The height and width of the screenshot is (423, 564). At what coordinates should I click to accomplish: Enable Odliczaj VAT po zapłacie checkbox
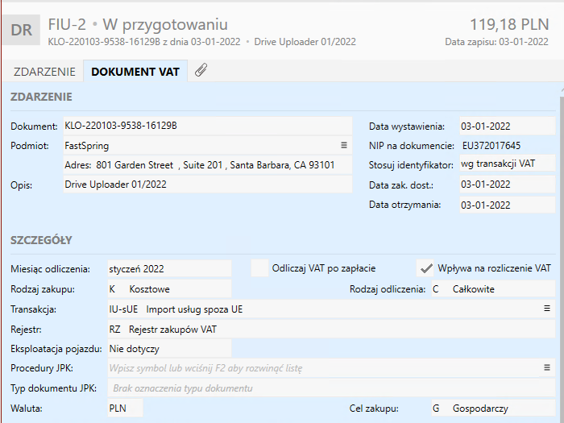[x=259, y=268]
